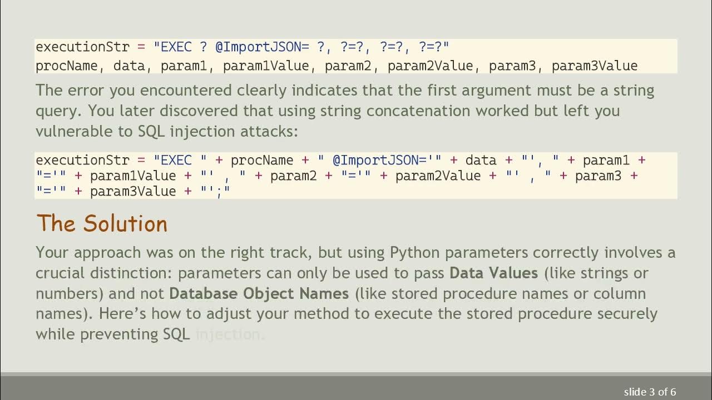This screenshot has height=400, width=712.
Task: Click "executionStr" in the first code block
Action: point(82,47)
